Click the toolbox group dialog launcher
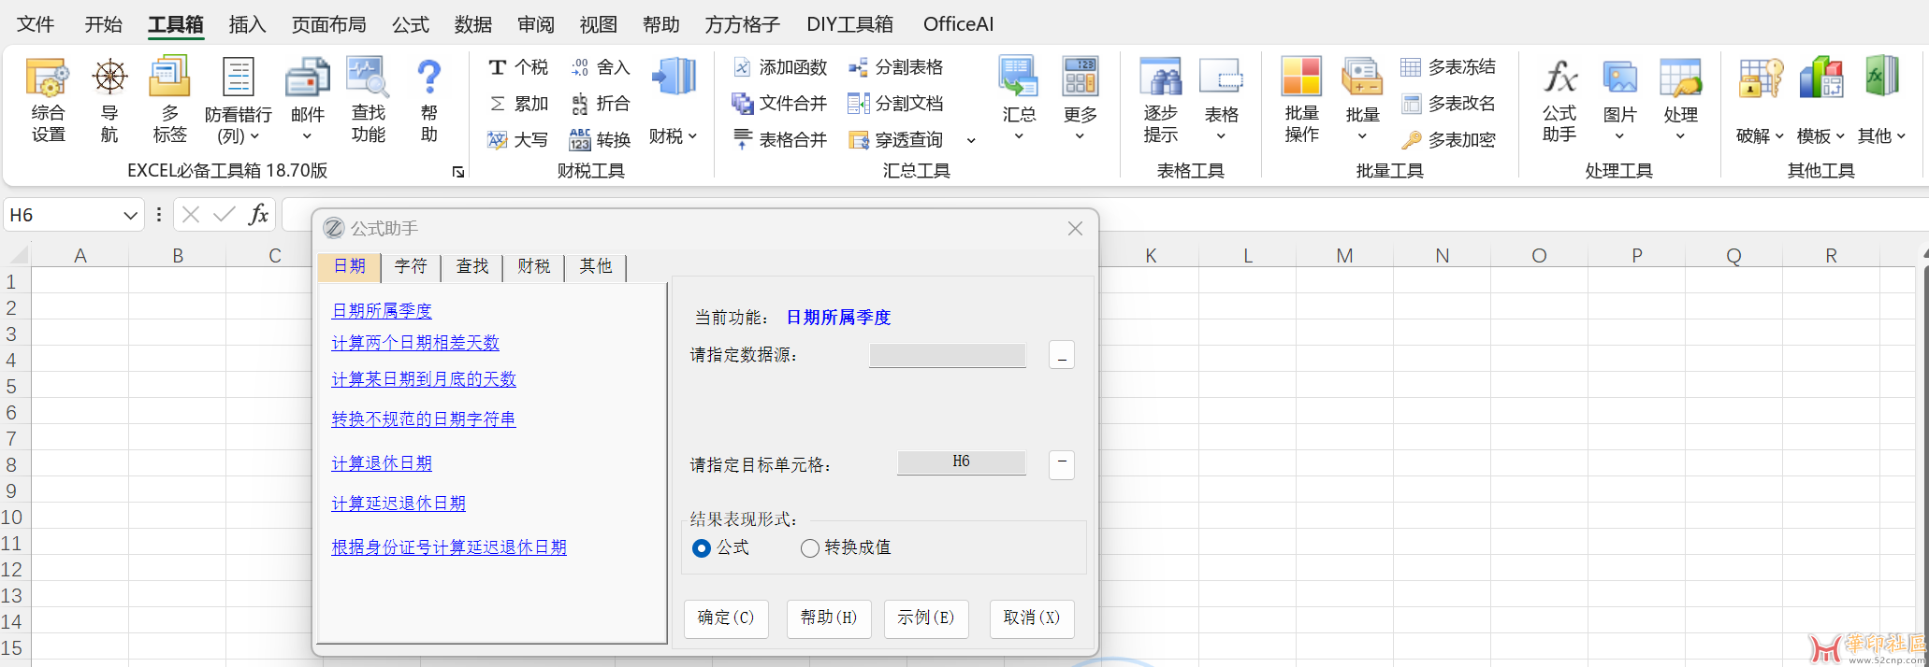 coord(458,172)
